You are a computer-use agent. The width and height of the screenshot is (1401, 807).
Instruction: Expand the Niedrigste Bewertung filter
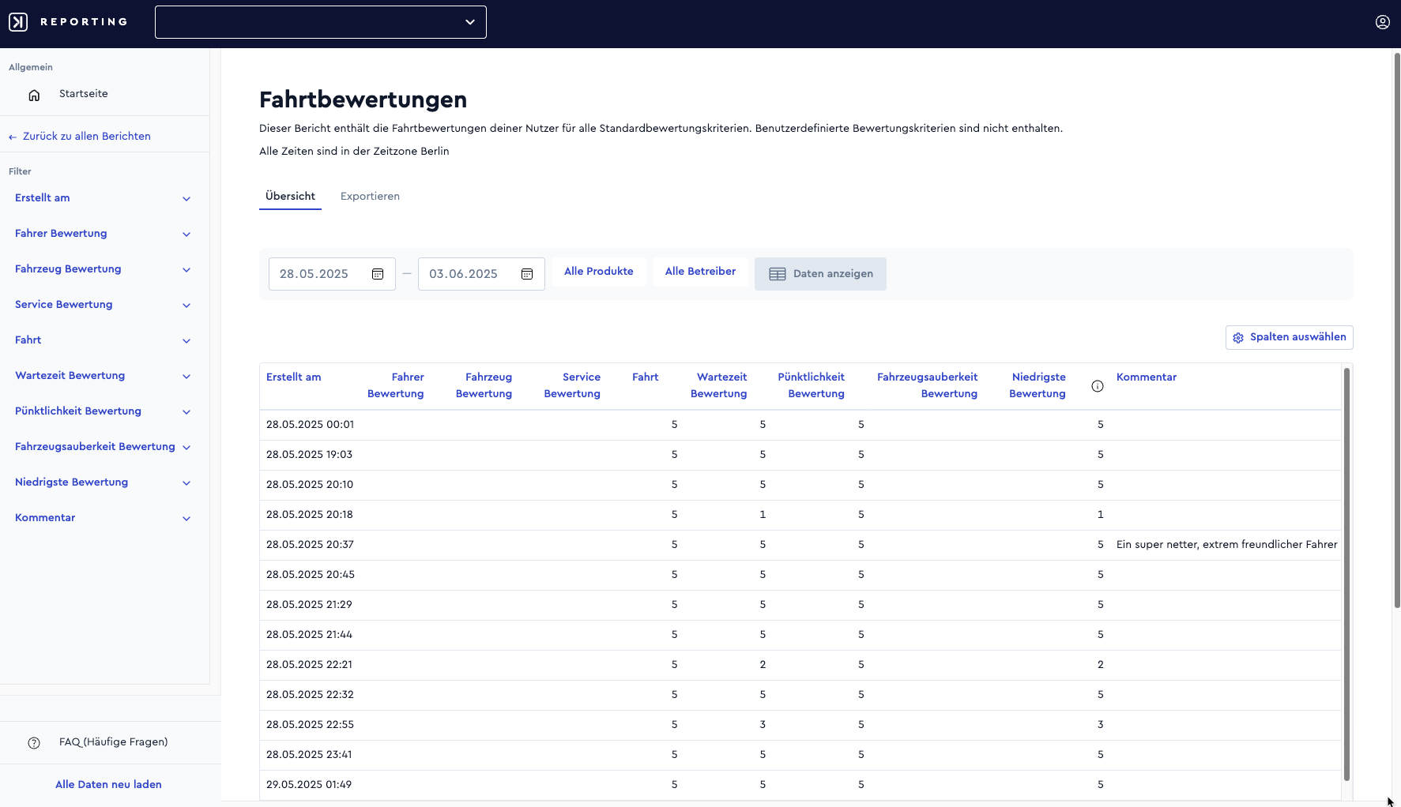(x=103, y=482)
